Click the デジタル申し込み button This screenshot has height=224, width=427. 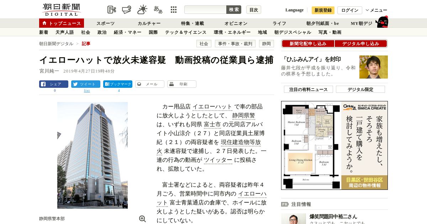pyautogui.click(x=361, y=44)
